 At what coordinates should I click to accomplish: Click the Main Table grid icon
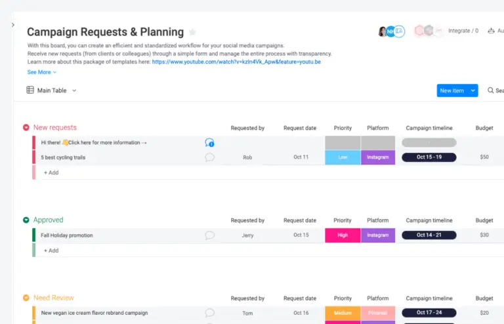[x=30, y=91]
